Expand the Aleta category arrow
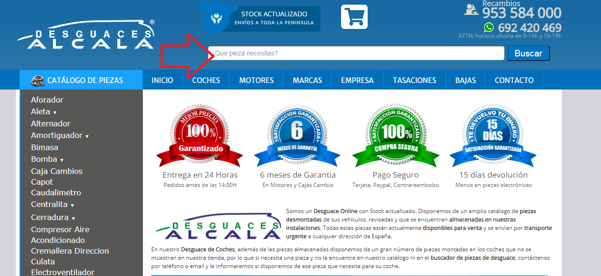The width and height of the screenshot is (601, 276). pos(55,113)
